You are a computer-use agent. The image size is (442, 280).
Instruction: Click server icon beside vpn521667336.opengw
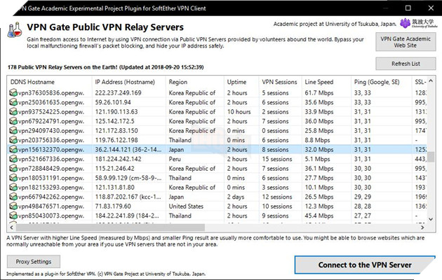13,159
